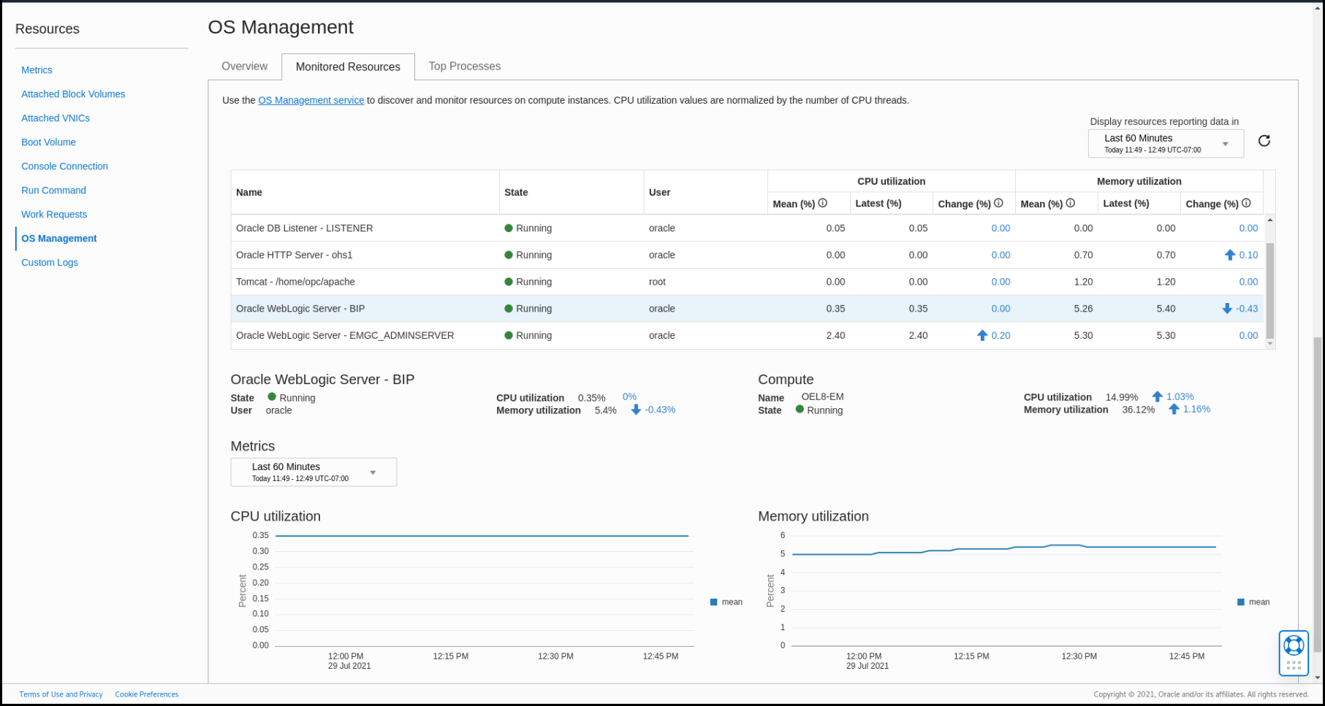Image resolution: width=1325 pixels, height=706 pixels.
Task: Click the mean legend swatch on CPU chart
Action: pyautogui.click(x=714, y=602)
